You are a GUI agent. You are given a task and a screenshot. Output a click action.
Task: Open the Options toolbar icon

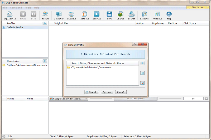[x=157, y=15]
